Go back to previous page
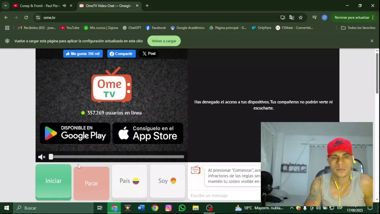The height and width of the screenshot is (214, 380). pos(6,18)
